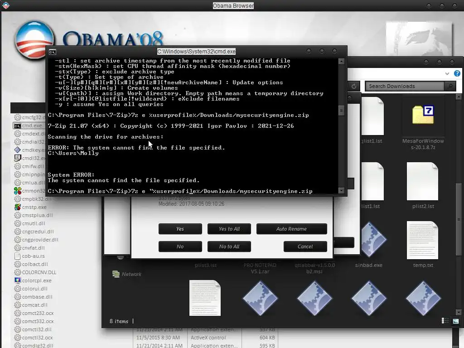Click the cmdl32.exe file icon
Image resolution: width=464 pixels, height=348 pixels.
pos(18,158)
